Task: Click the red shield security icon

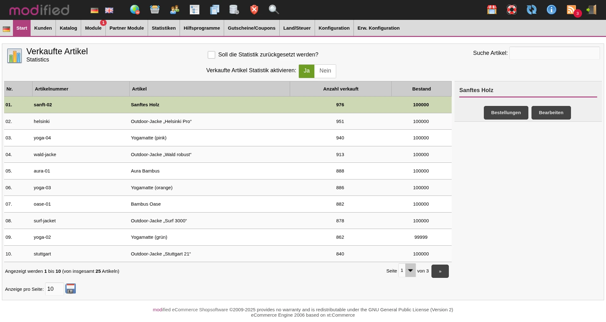Action: point(254,10)
